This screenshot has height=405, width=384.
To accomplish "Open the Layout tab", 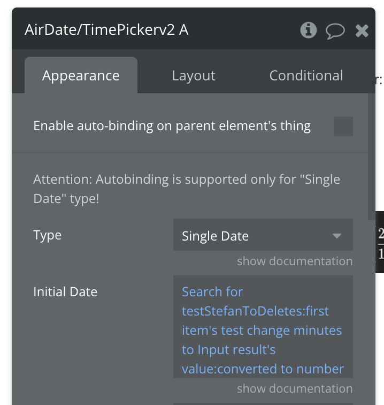I will click(194, 76).
